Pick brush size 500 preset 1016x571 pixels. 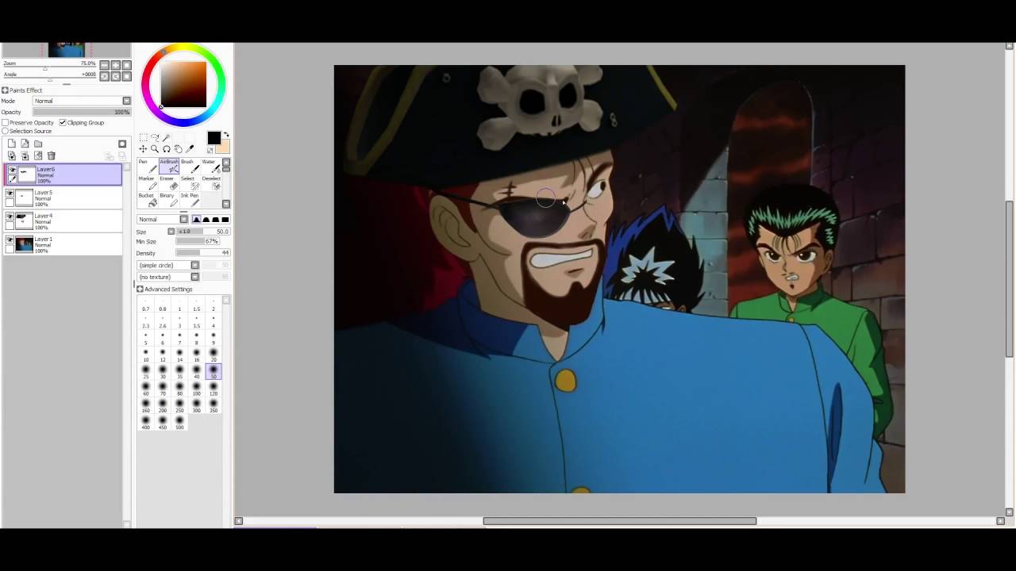coord(179,423)
